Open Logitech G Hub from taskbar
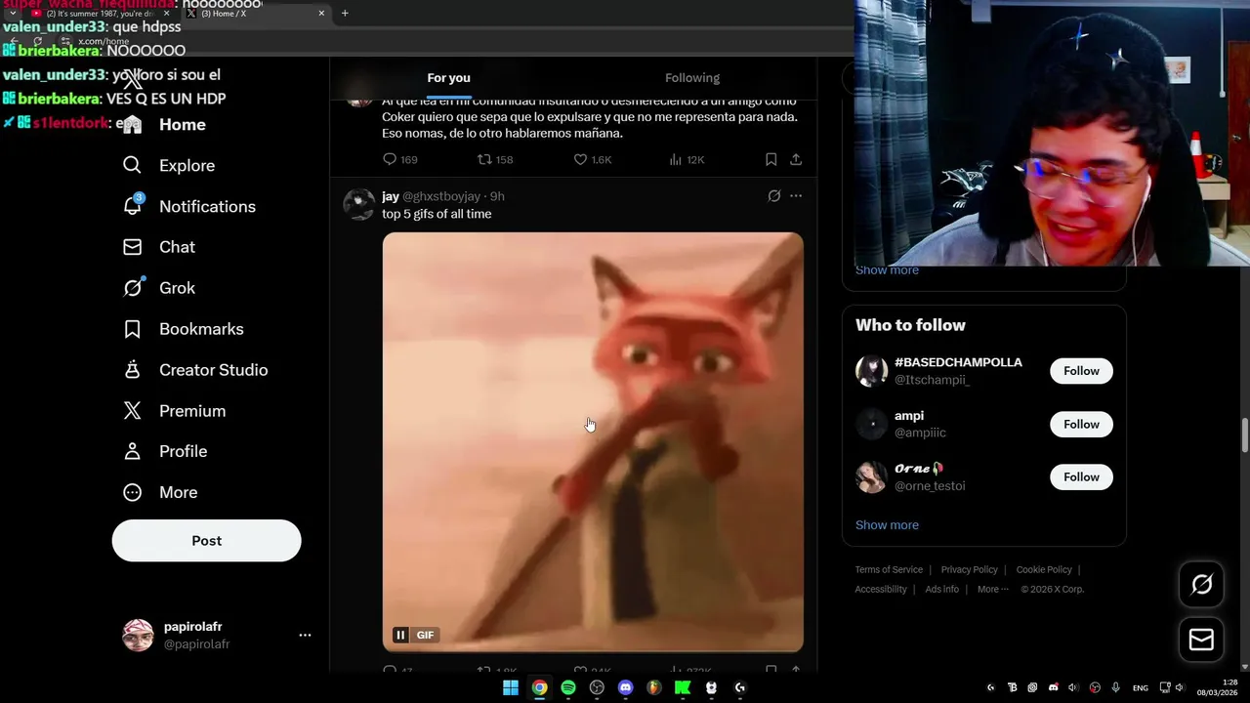 tap(740, 687)
